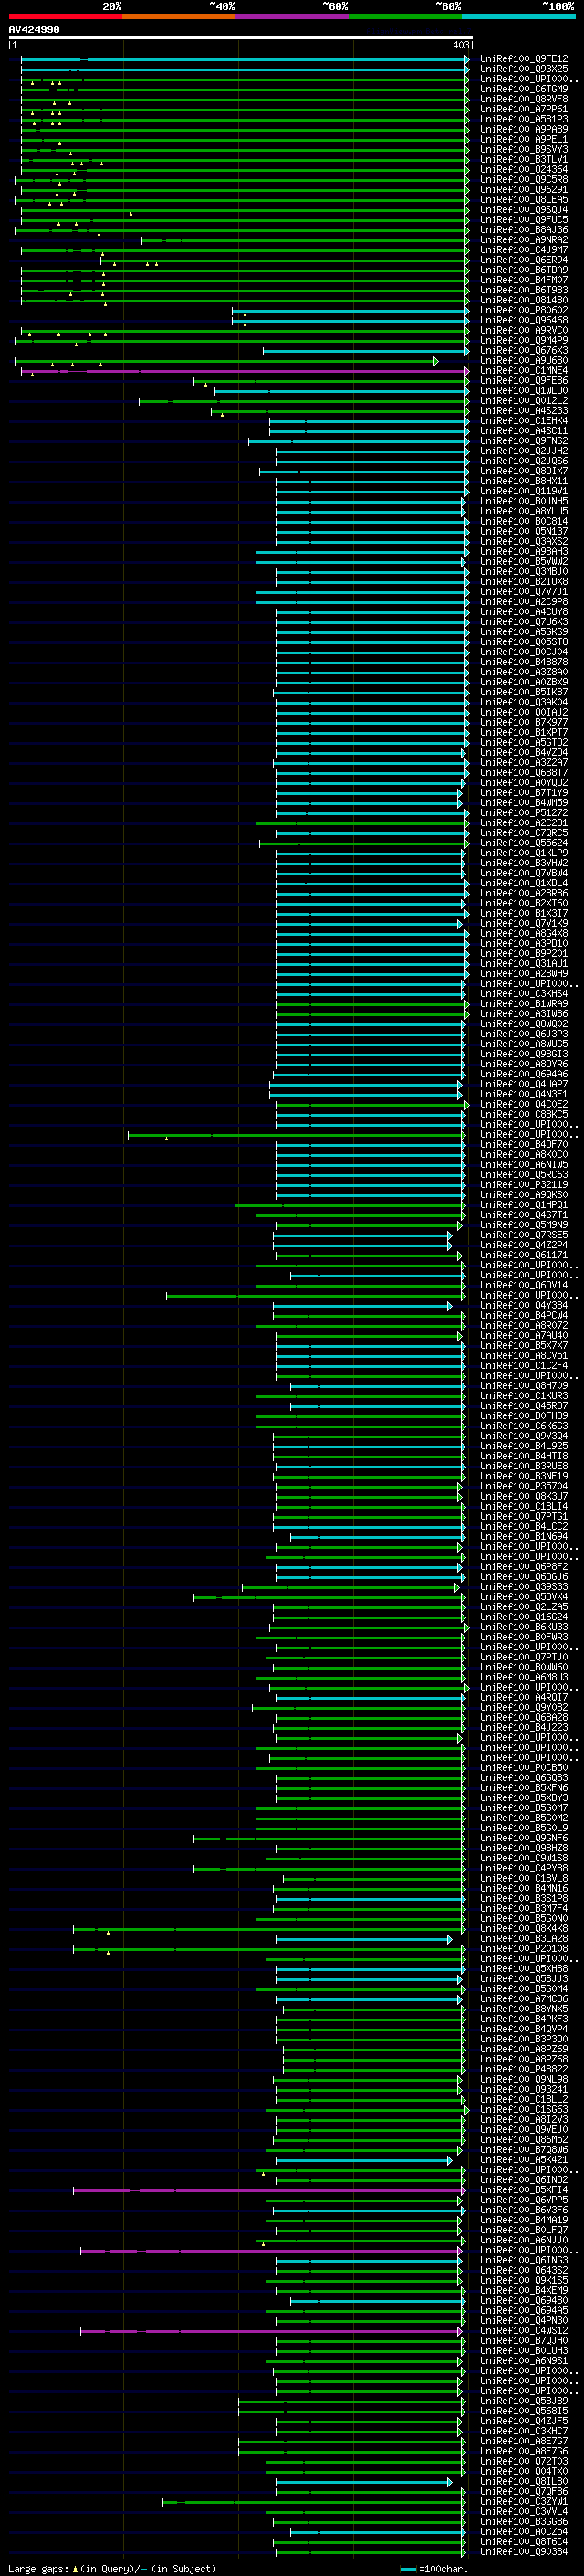Image resolution: width=584 pixels, height=2576 pixels.
Task: Click the UniRef100_A5B1P3 label
Action: (524, 119)
